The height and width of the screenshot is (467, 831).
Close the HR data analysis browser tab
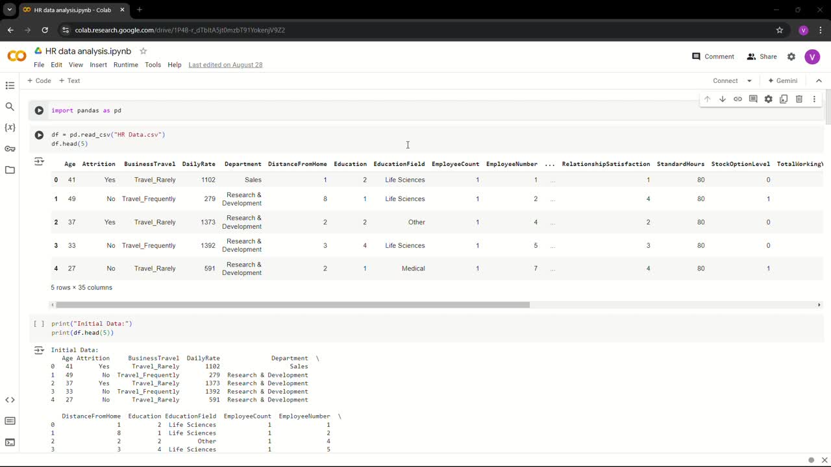click(x=122, y=10)
